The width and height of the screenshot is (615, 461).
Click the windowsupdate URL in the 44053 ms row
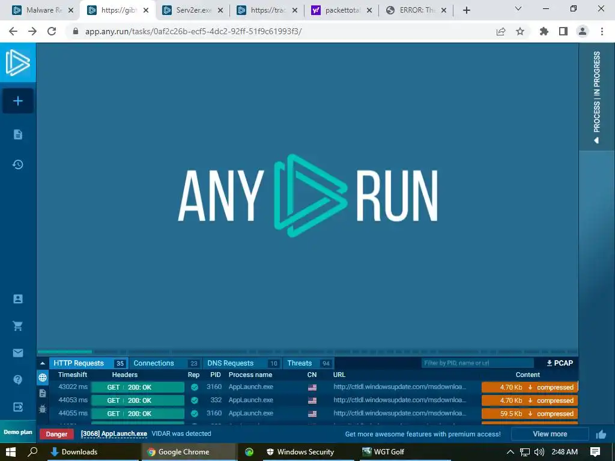[x=399, y=400]
